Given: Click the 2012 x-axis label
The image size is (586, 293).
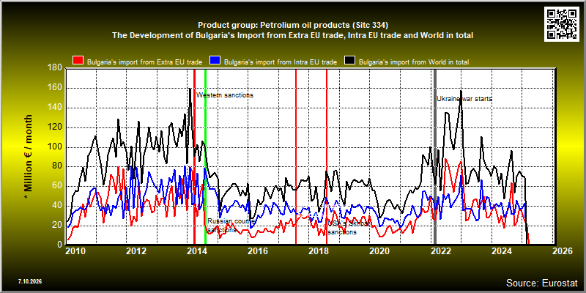Looking at the screenshot, I should click(x=136, y=251).
